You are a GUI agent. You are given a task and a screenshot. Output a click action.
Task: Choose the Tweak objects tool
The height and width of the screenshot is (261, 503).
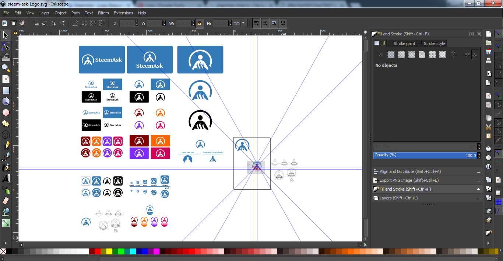(x=6, y=57)
